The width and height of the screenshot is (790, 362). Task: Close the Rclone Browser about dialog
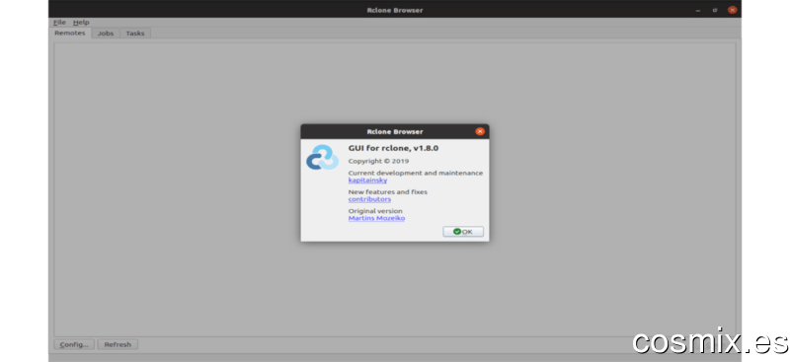click(x=480, y=131)
